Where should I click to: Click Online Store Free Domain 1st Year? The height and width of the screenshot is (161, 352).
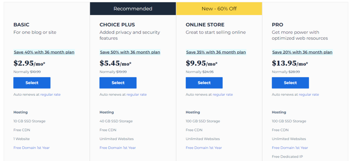click(x=204, y=148)
